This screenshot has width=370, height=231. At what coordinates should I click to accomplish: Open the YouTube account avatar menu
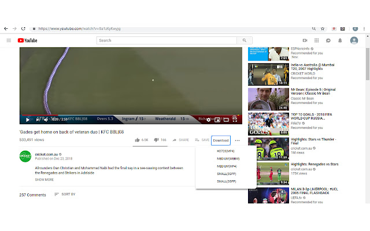click(x=354, y=40)
